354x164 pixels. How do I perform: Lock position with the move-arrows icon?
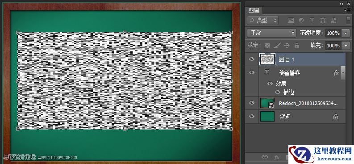[287, 46]
